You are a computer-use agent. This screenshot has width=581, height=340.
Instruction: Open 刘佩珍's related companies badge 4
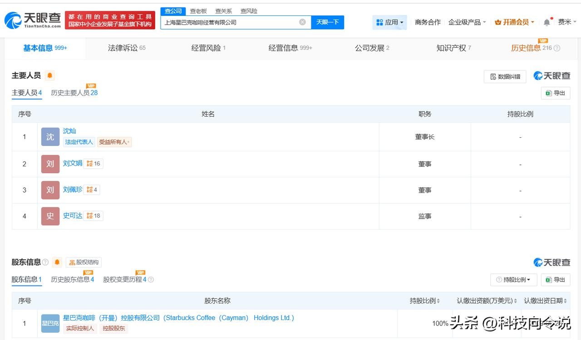coord(92,189)
